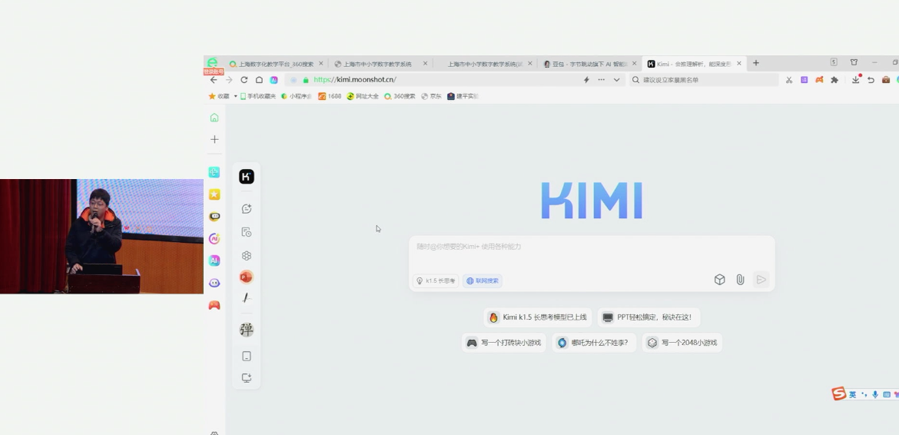Click the 弹 avatar icon
Screen dimensions: 899x435
point(247,330)
